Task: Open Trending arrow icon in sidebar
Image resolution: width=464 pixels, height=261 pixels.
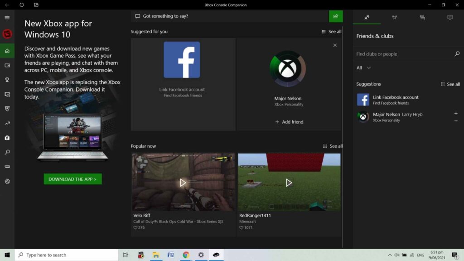Action: (x=7, y=123)
